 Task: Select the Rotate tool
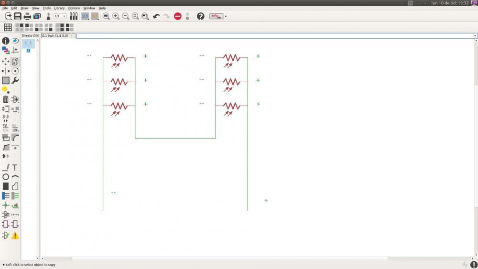pyautogui.click(x=15, y=71)
